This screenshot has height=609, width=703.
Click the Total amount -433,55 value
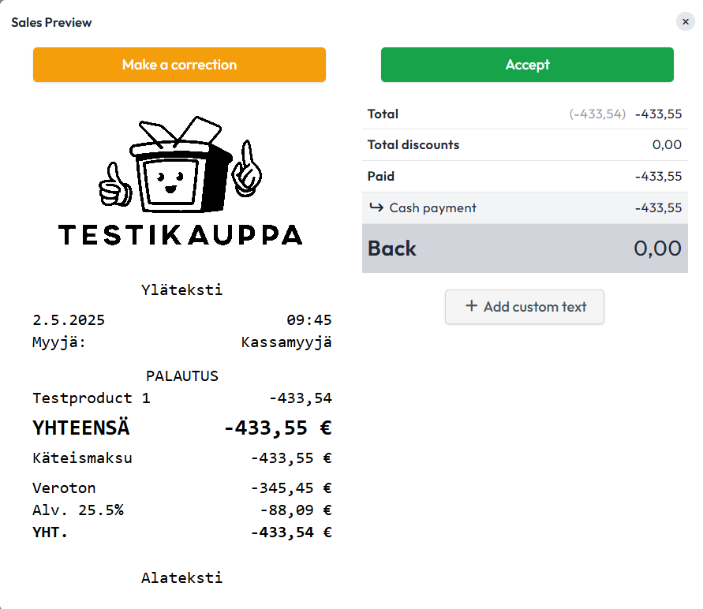(x=658, y=114)
